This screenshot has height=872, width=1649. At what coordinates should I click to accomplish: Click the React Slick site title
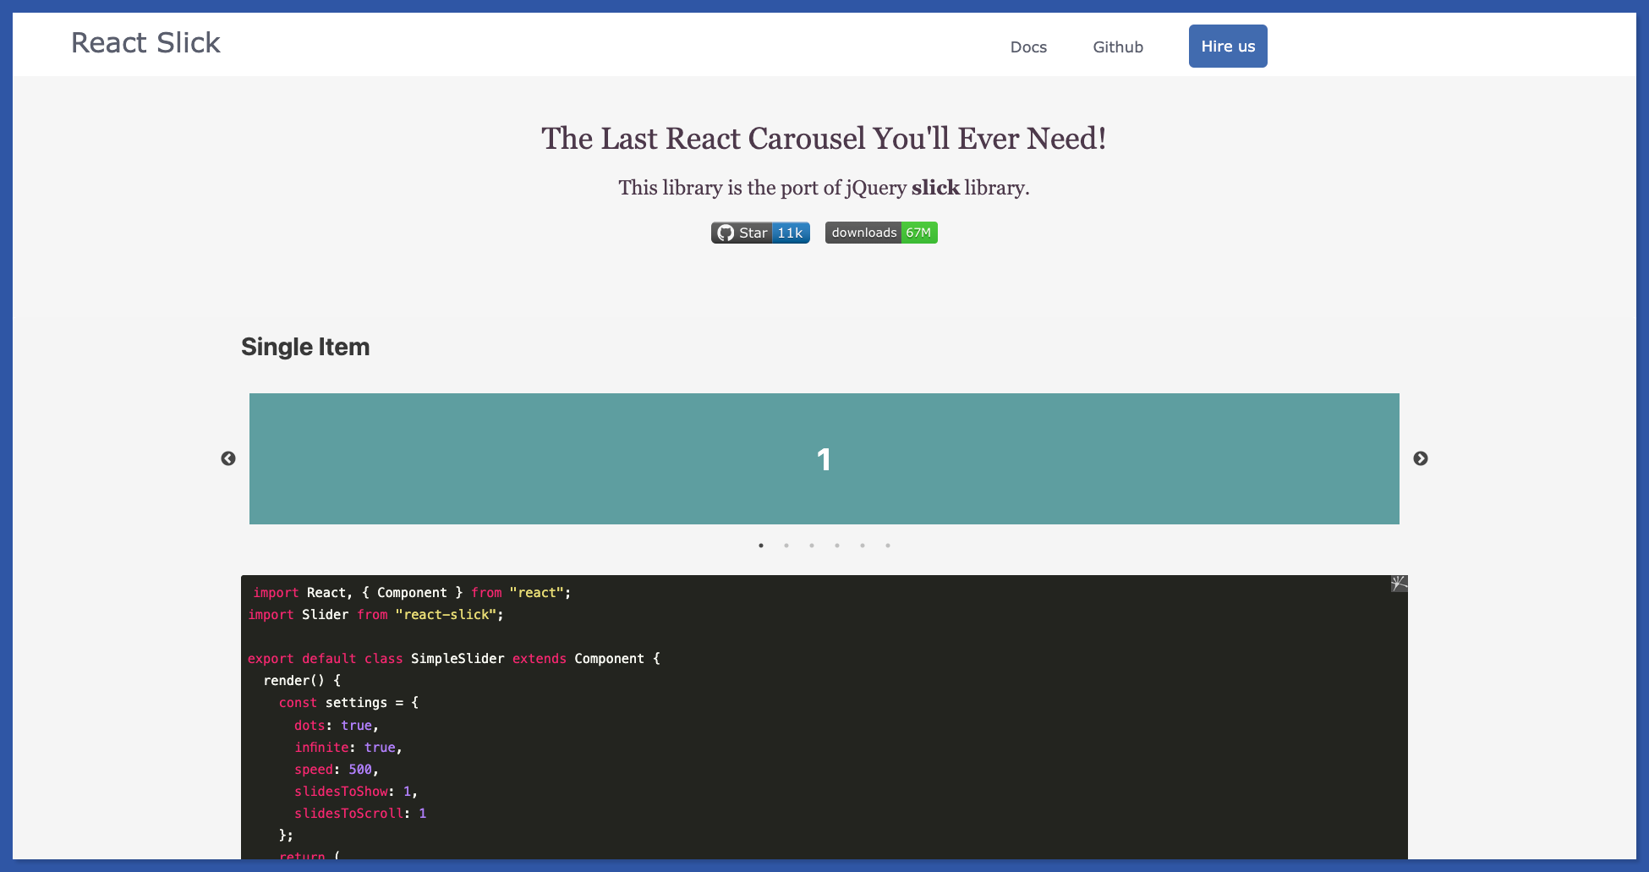click(x=145, y=43)
